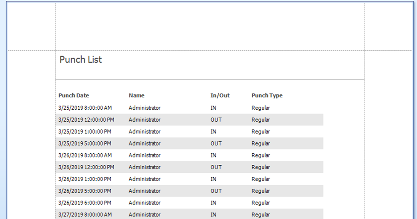Click the 3/25/2019 8:00:00 AM punch date
This screenshot has height=219, width=417.
(85, 108)
